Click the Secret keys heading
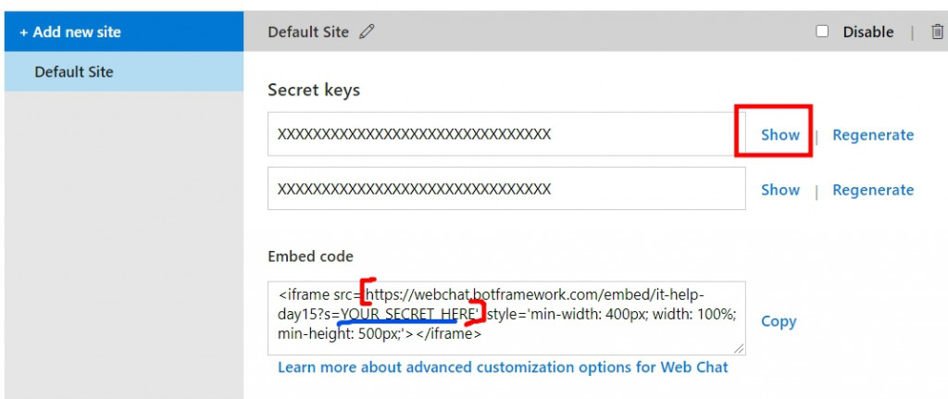 (314, 90)
